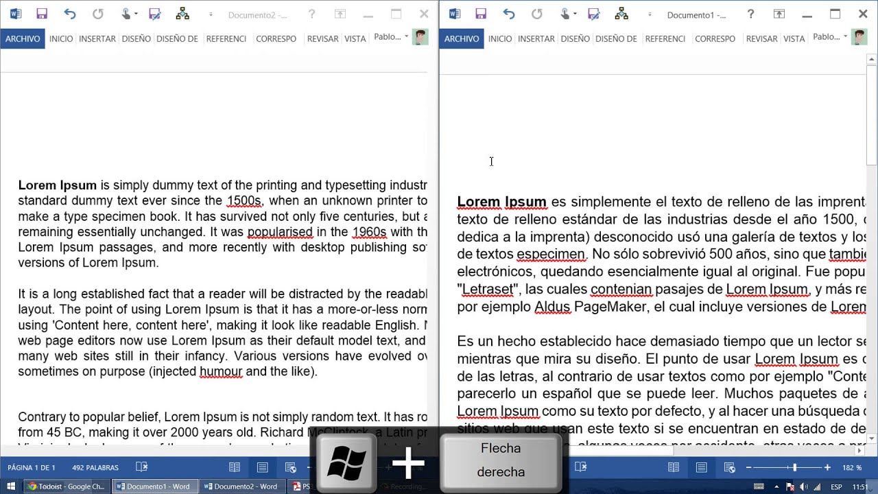Expand the touch mode dropdown arrow in Documento1
The height and width of the screenshot is (494, 878).
tap(575, 14)
